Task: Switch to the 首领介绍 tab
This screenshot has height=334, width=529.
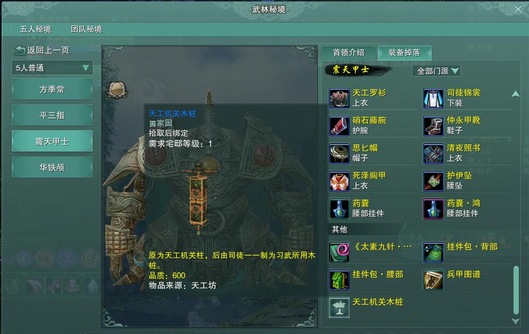Action: tap(349, 53)
